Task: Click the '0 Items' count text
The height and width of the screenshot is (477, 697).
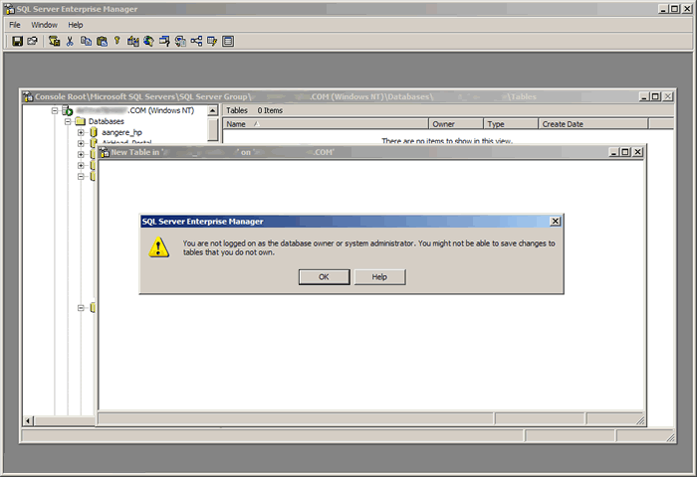Action: pyautogui.click(x=270, y=110)
